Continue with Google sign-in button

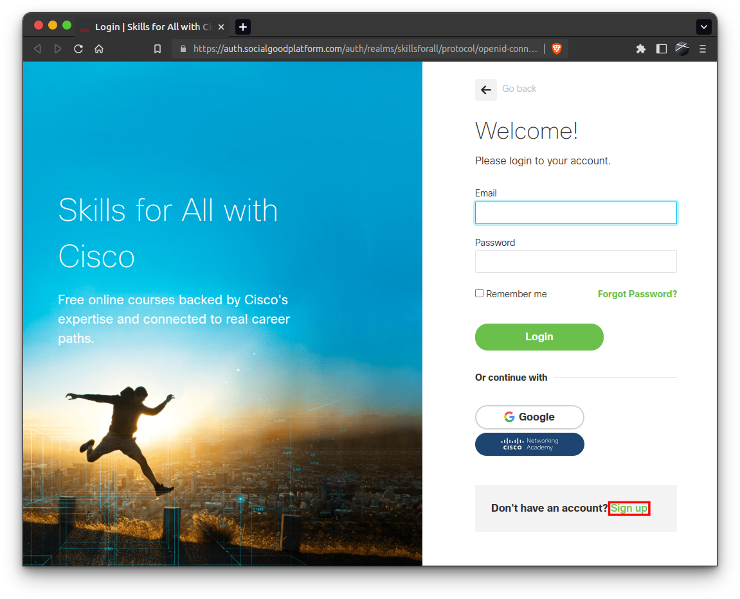[x=529, y=417]
